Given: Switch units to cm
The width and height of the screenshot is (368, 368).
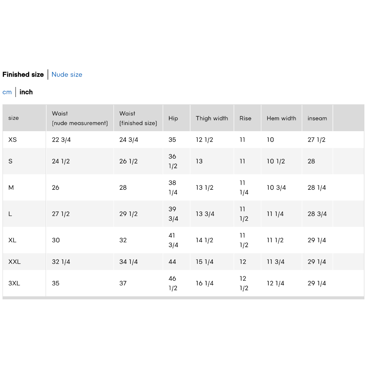Looking at the screenshot, I should click(x=7, y=92).
